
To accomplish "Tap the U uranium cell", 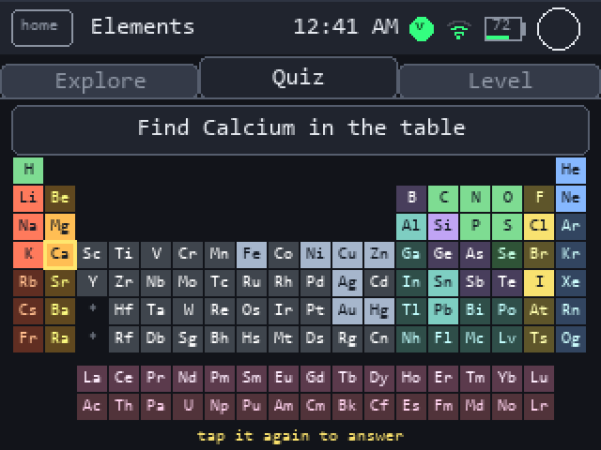I will pyautogui.click(x=188, y=407).
